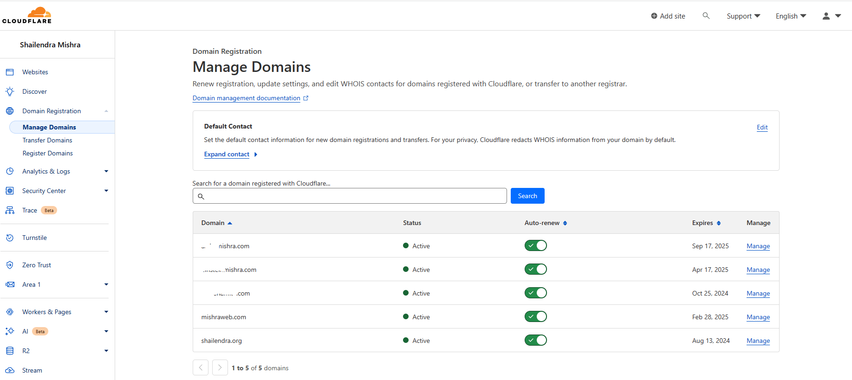
Task: Click Edit for Default Contact
Action: (x=762, y=127)
